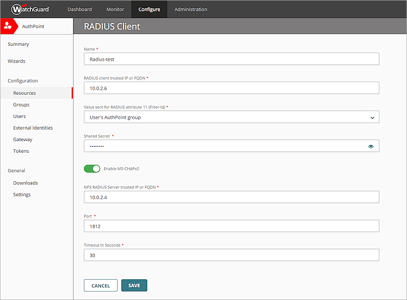Cancel the RADIUS Client changes

(x=100, y=285)
